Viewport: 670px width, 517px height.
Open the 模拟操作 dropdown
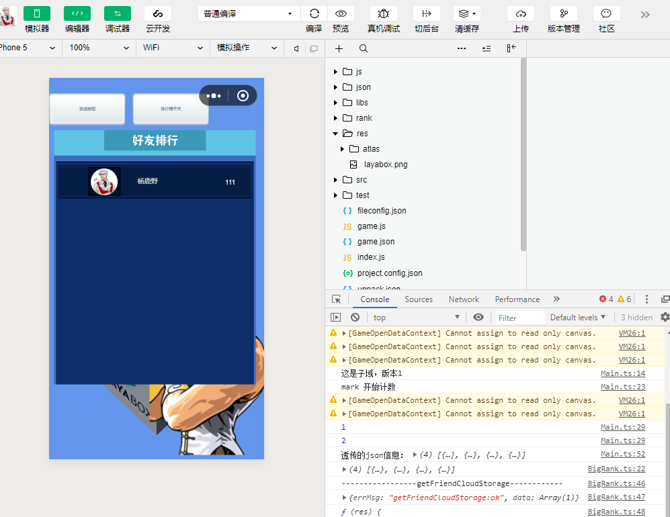pyautogui.click(x=247, y=48)
